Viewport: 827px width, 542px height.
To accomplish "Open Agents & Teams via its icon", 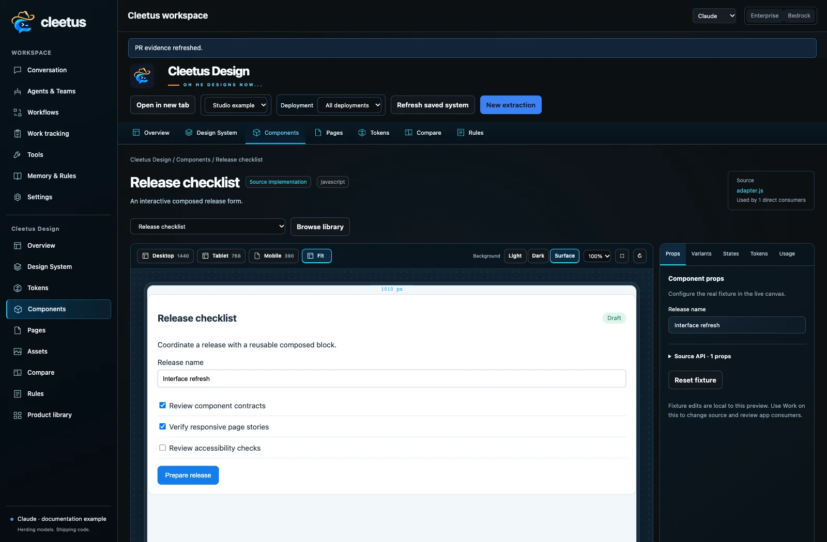I will pos(18,91).
